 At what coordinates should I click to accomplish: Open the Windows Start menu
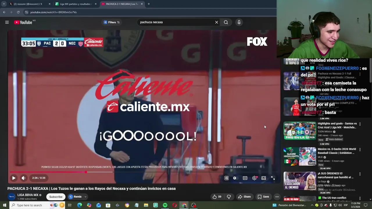[x=4, y=205]
